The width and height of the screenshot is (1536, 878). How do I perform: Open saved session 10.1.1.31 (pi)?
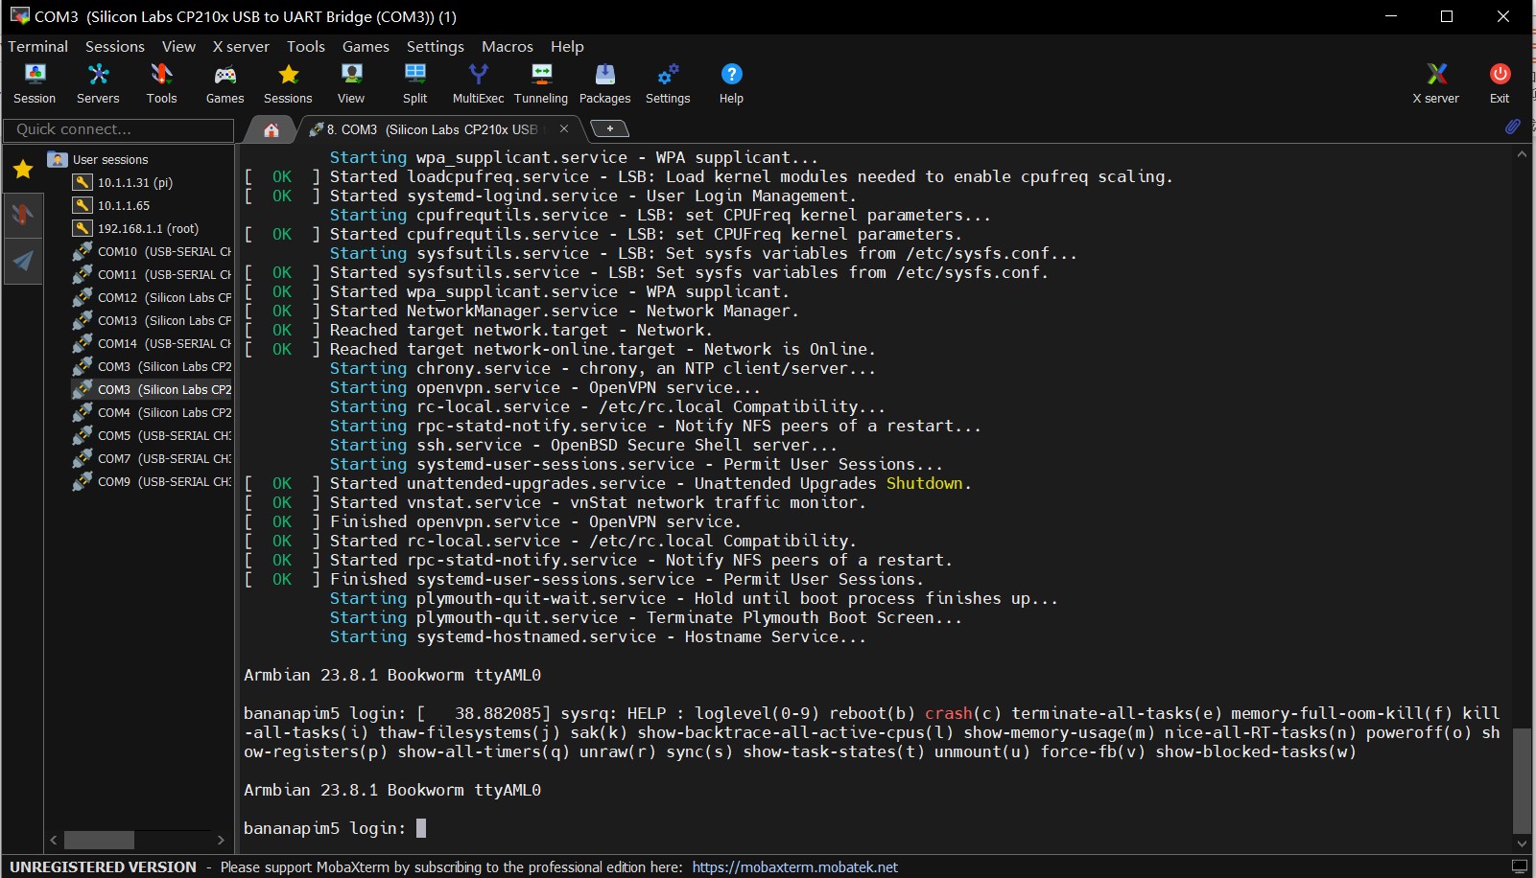tap(134, 182)
